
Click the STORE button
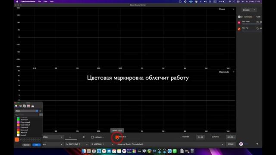click(x=231, y=144)
